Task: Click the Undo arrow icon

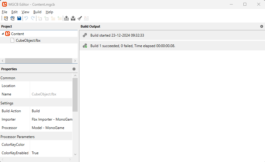Action: point(26,18)
